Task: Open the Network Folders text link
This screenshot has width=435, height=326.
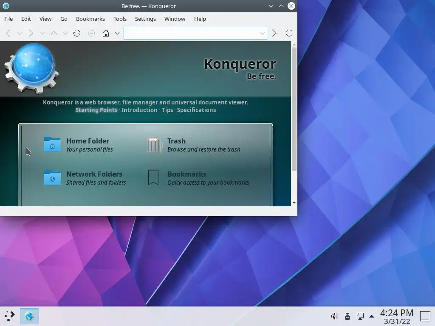Action: click(94, 174)
